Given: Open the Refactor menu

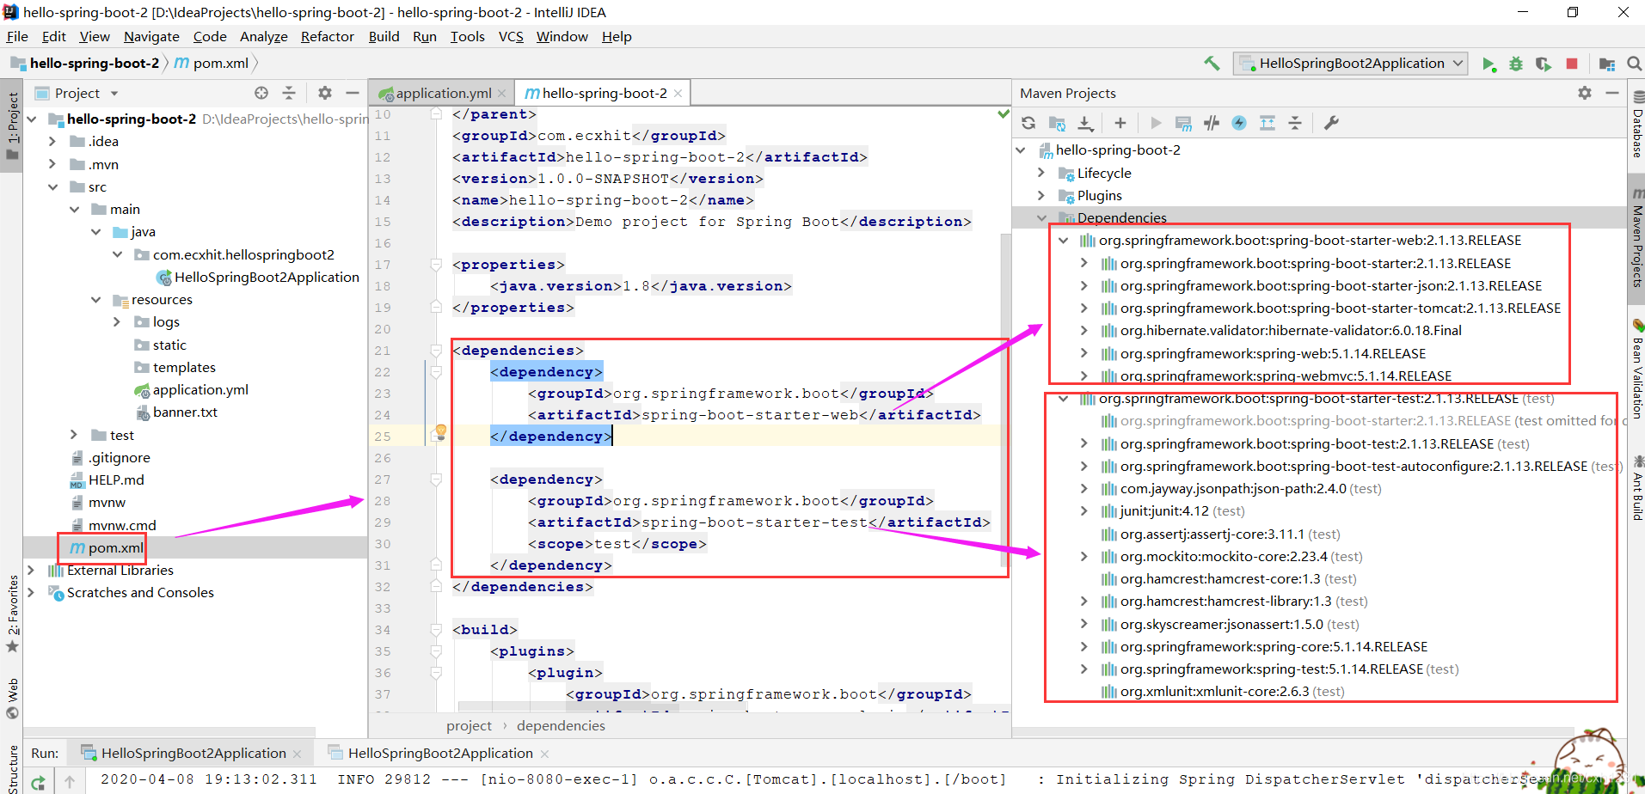Looking at the screenshot, I should click(x=328, y=36).
